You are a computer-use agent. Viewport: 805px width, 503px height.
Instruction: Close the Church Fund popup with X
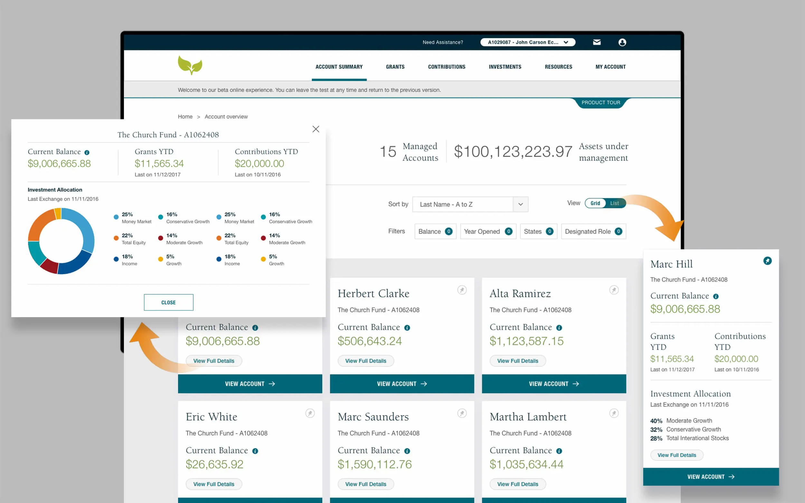(316, 129)
